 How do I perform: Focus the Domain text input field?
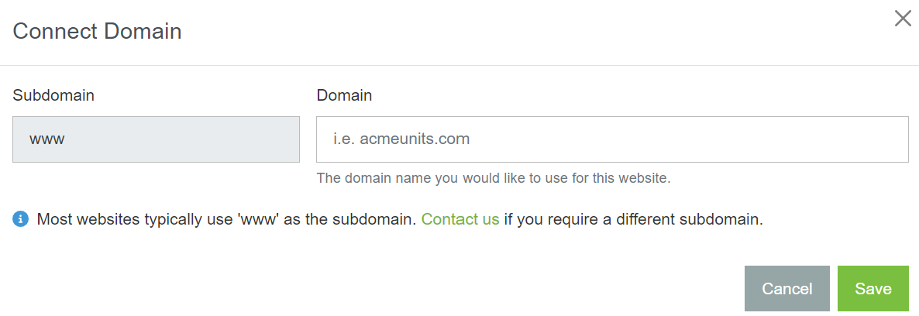(x=612, y=139)
